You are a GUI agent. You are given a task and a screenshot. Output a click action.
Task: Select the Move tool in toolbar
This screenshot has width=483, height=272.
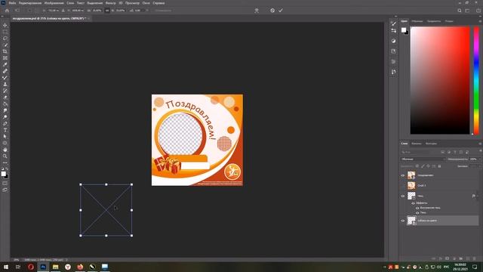(x=5, y=25)
